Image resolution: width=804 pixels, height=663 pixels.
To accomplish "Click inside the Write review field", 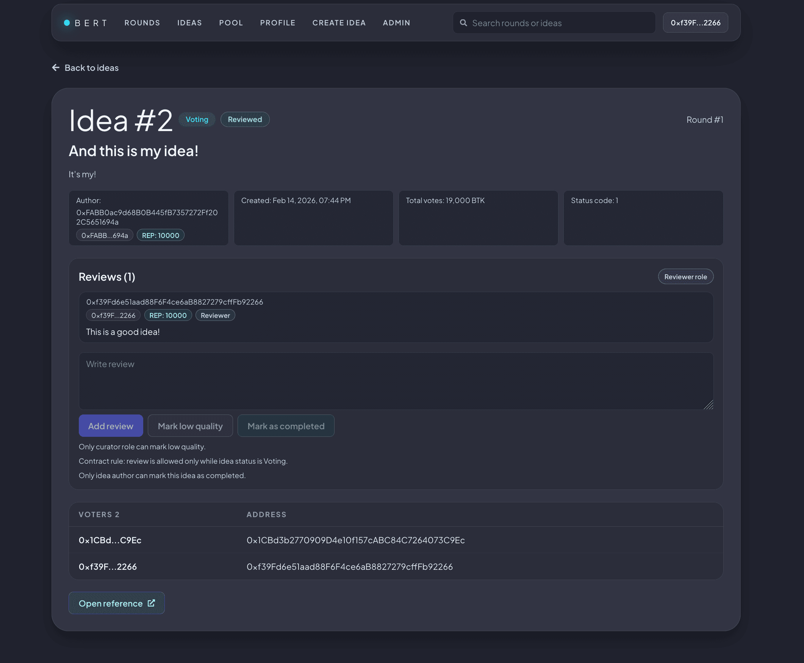I will pyautogui.click(x=396, y=381).
